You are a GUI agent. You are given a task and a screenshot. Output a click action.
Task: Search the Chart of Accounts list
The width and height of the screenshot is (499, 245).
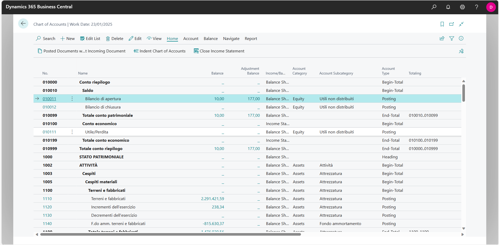45,38
